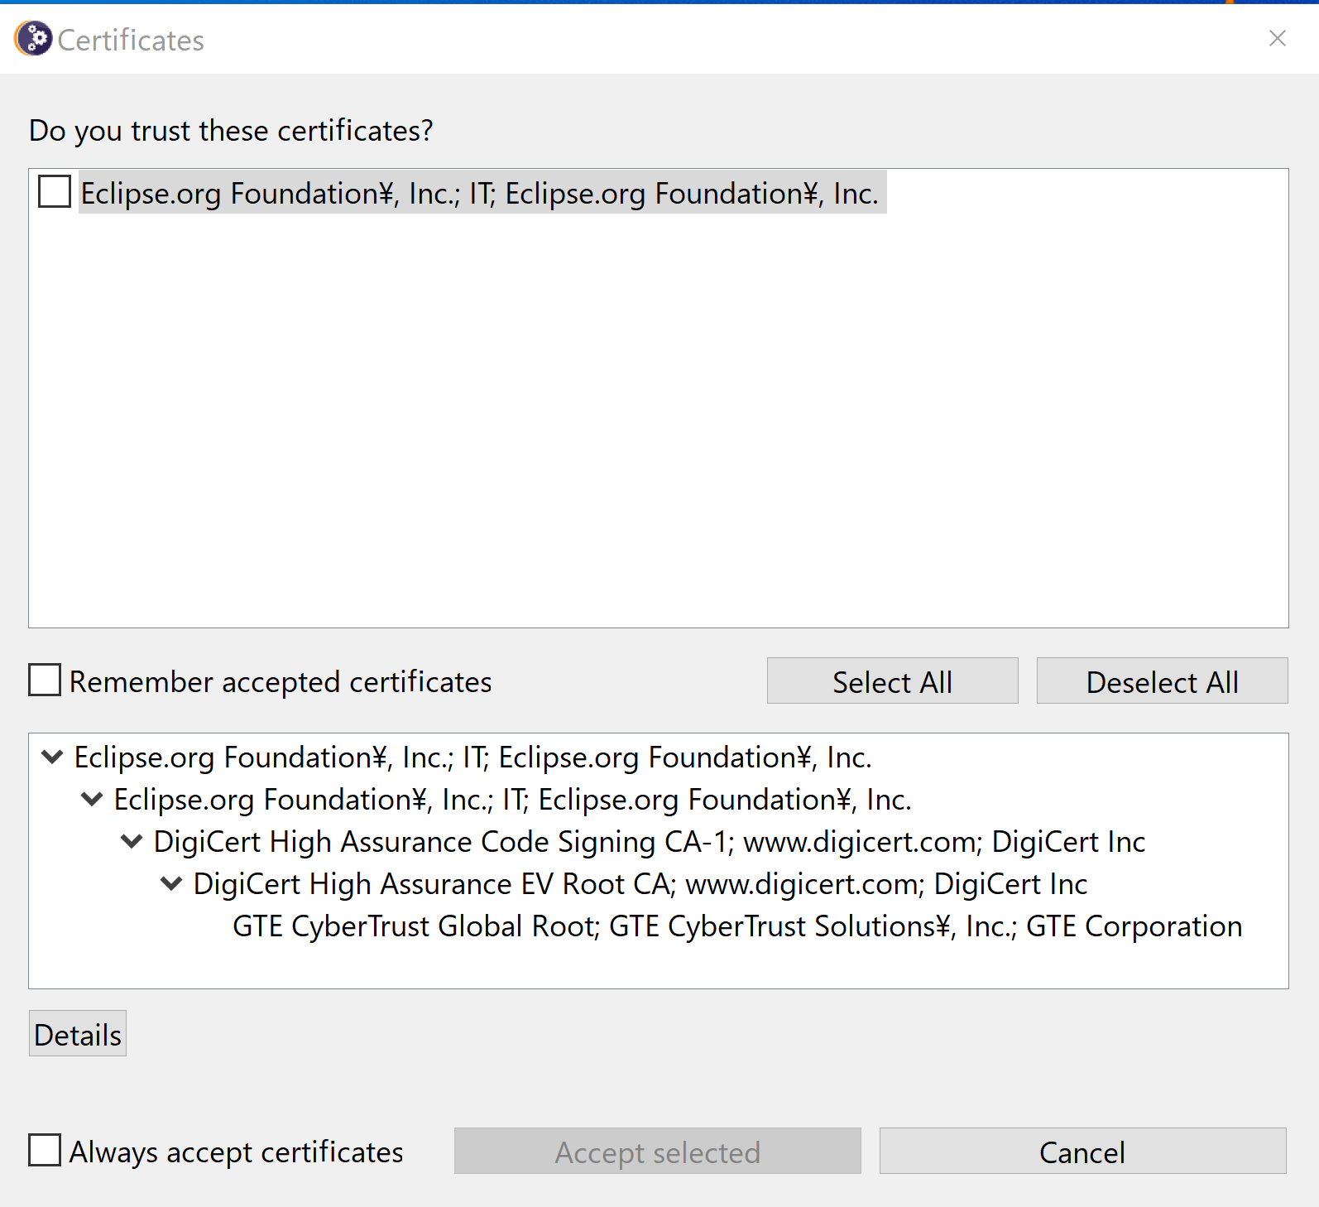1319x1207 pixels.
Task: Click the Accept selected button
Action: click(x=657, y=1152)
